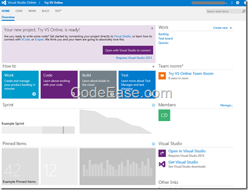Click the purple Open in Visual Studio icon
Screen dimensions: 248x190
162,153
